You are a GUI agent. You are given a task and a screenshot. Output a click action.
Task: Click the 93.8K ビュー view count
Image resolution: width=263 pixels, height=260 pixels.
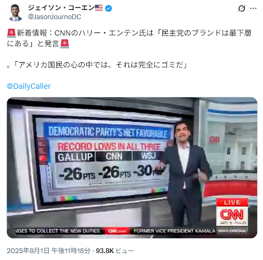click(x=115, y=251)
